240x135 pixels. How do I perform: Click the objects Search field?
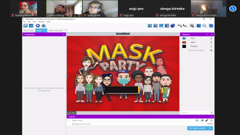tap(195, 113)
